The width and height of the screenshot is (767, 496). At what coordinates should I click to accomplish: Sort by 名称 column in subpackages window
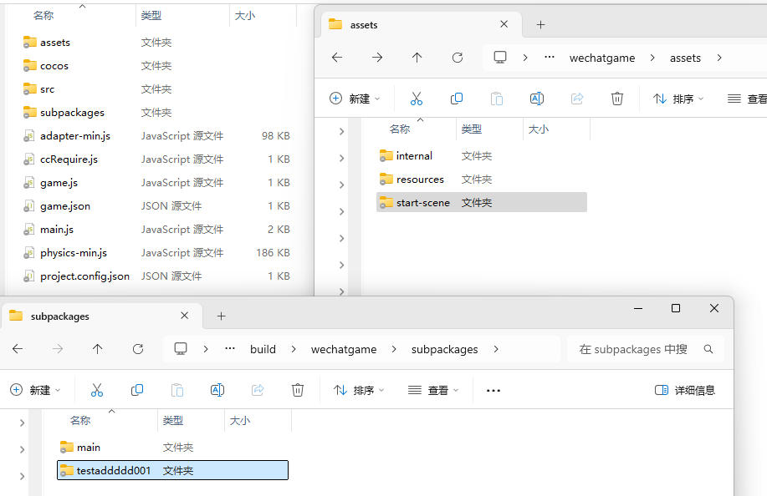80,420
